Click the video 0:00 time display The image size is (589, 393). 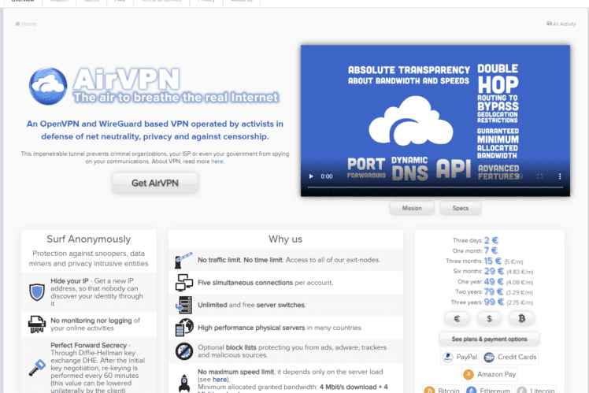[327, 176]
